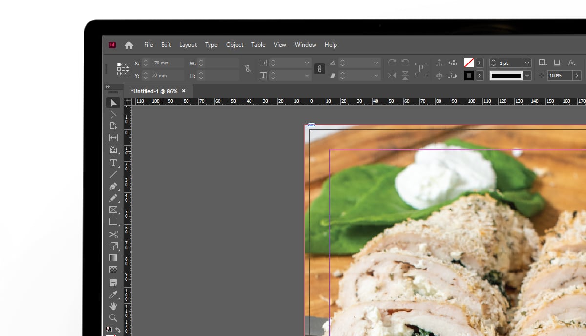Image resolution: width=586 pixels, height=336 pixels.
Task: Select the Gap tool
Action: [x=113, y=138]
